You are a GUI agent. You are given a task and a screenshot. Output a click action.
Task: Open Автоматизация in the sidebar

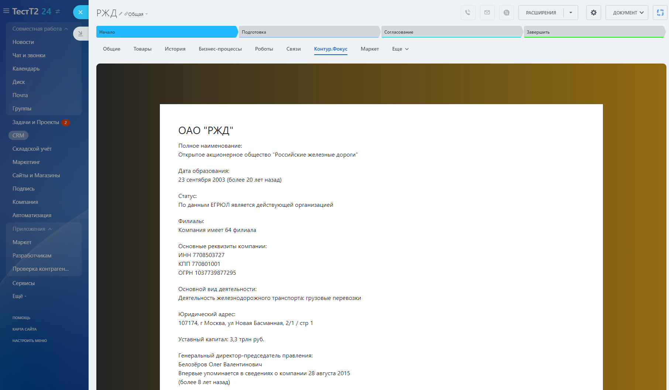tap(32, 215)
